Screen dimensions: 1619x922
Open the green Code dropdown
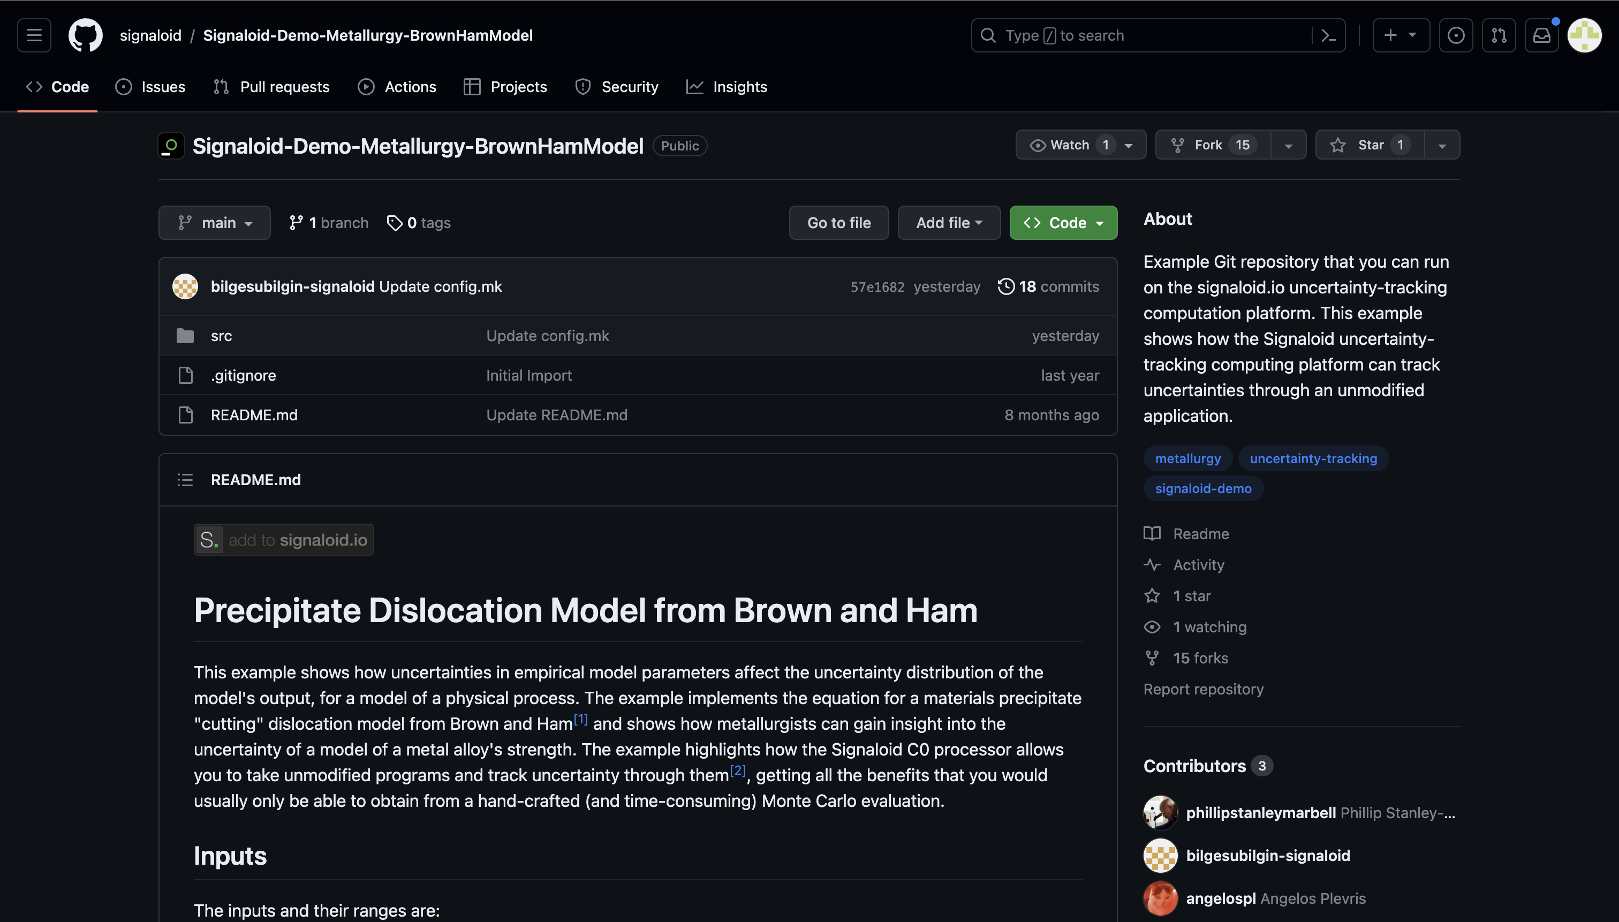1063,223
